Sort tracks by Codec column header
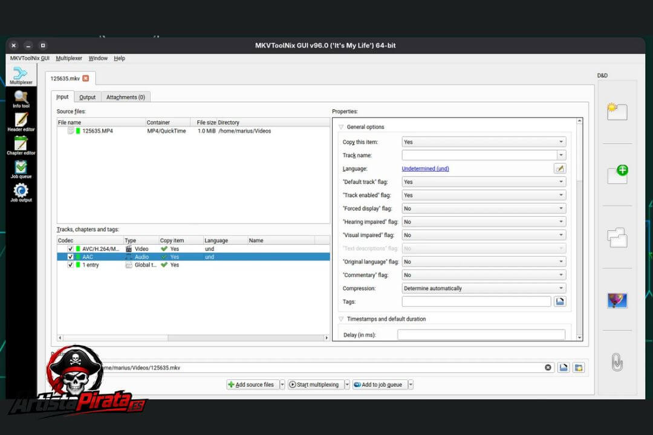 (90, 240)
